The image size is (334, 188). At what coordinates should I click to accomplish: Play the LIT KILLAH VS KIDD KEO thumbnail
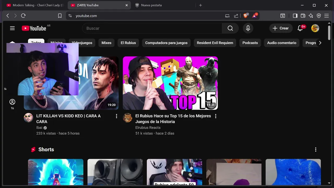pos(99,83)
